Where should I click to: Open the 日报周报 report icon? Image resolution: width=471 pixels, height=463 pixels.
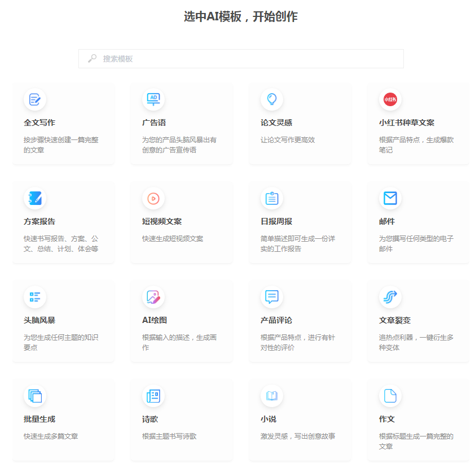(x=272, y=198)
